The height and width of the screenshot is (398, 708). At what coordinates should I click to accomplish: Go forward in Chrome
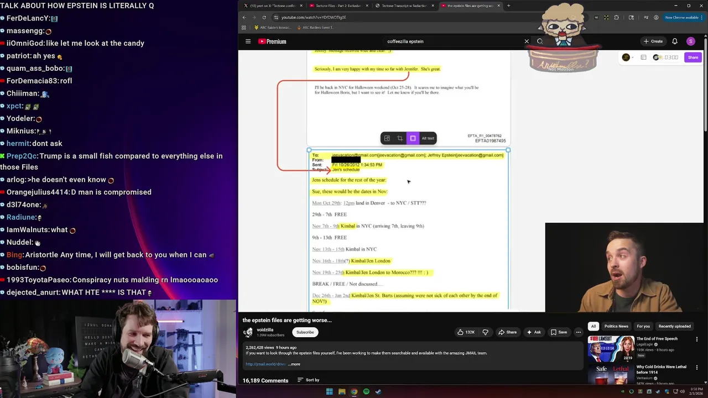pyautogui.click(x=254, y=17)
